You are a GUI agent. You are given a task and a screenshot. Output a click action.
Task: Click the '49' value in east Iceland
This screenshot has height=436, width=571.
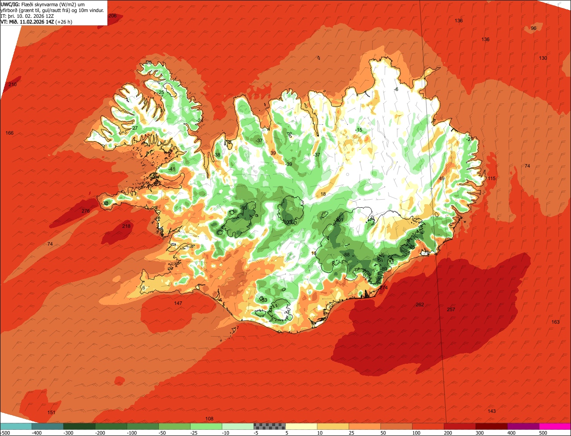click(x=442, y=178)
